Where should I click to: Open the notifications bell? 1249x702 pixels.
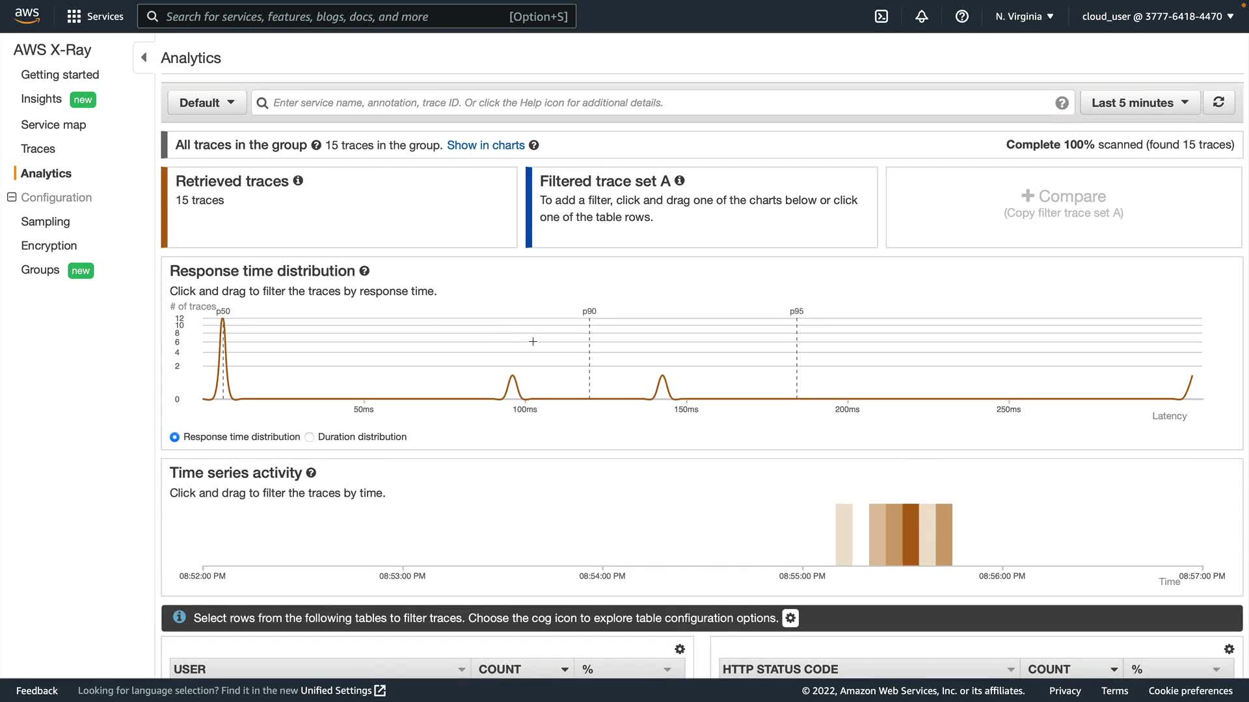click(921, 16)
